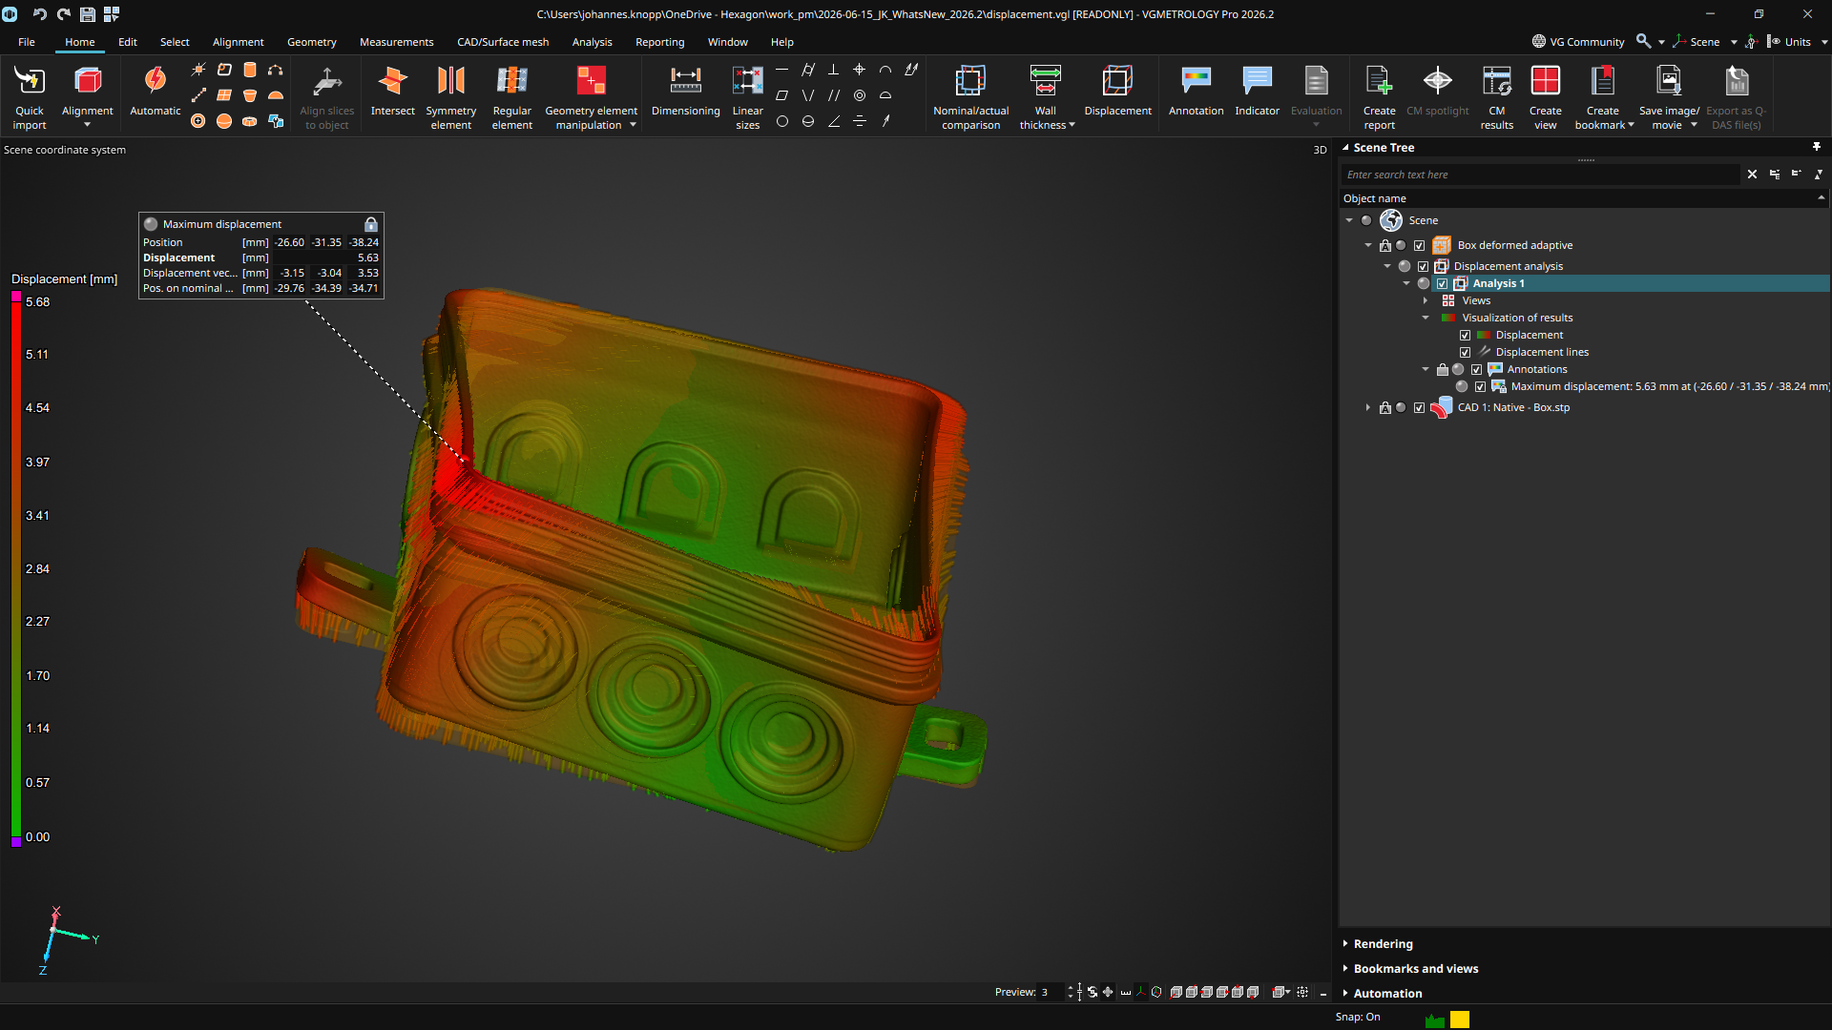Open Linear sizes tool
This screenshot has width=1832, height=1030.
click(747, 97)
